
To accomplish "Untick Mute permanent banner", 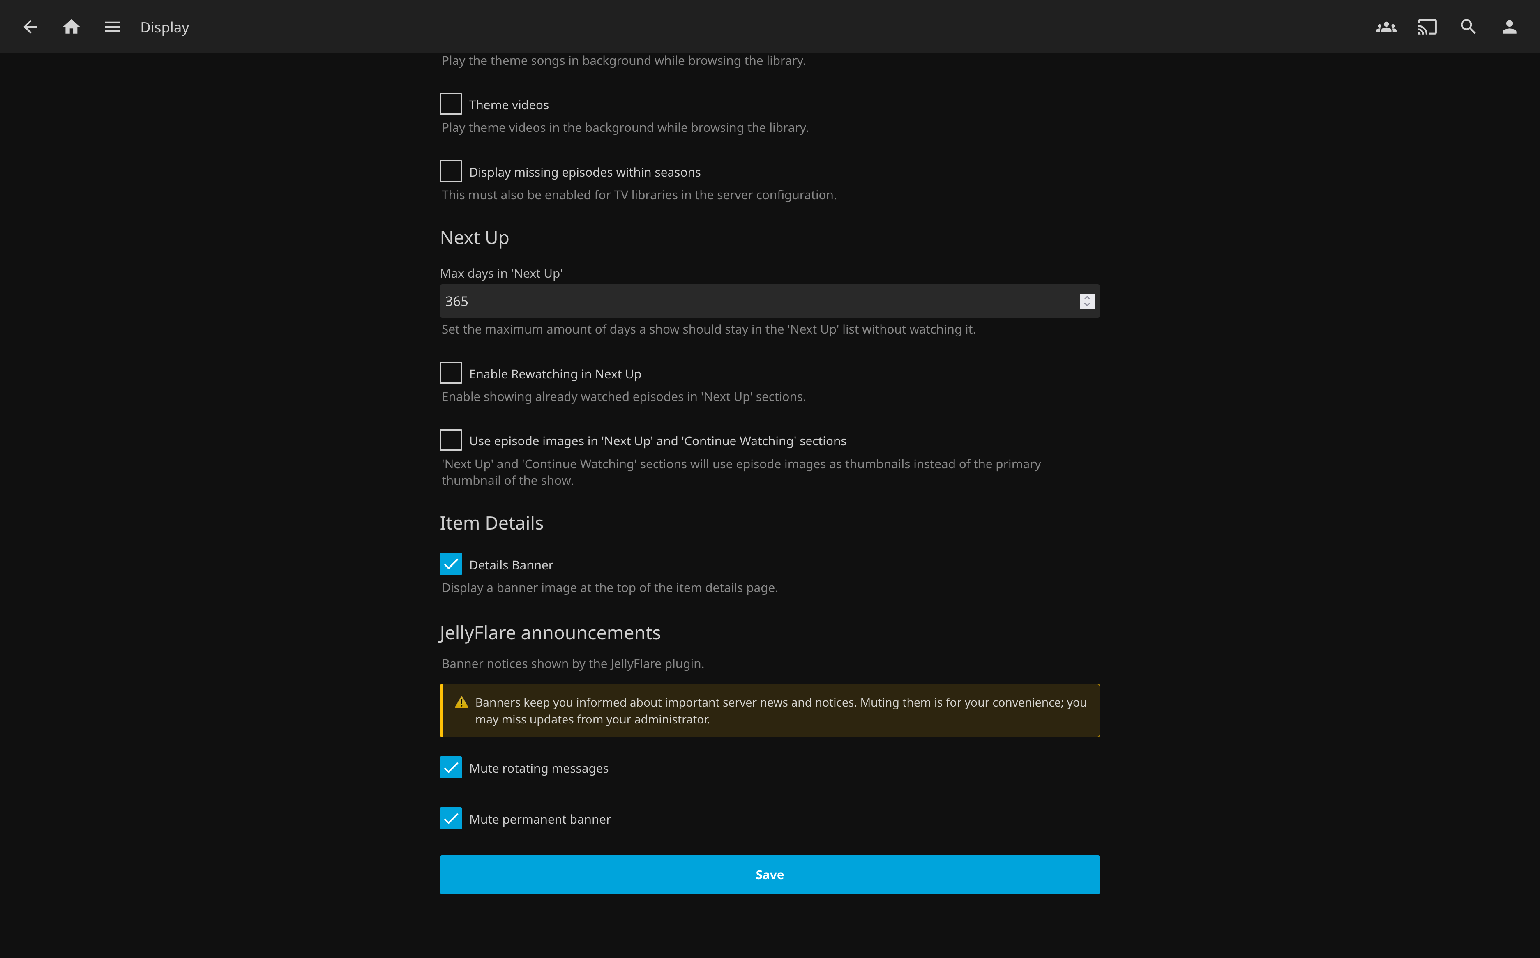I will [451, 819].
